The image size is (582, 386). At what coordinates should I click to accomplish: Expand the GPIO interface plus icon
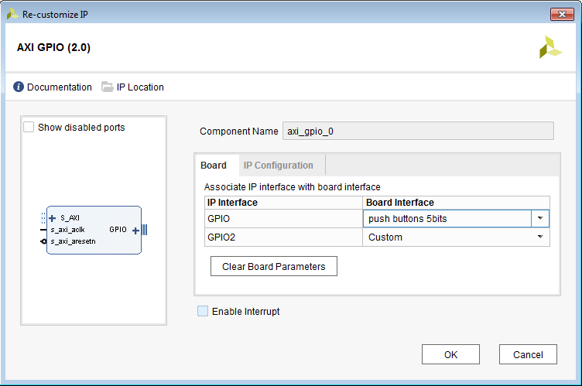(x=135, y=230)
